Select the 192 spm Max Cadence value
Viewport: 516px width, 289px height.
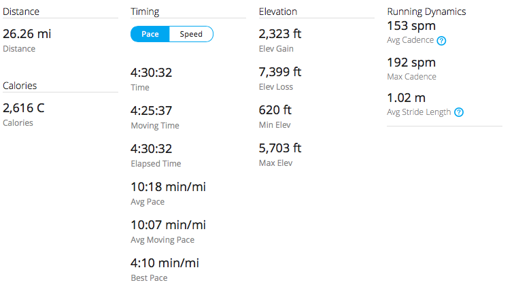(411, 63)
